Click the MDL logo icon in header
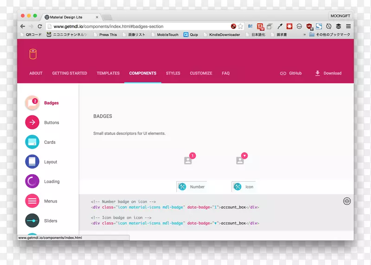371x265 pixels. click(x=32, y=54)
